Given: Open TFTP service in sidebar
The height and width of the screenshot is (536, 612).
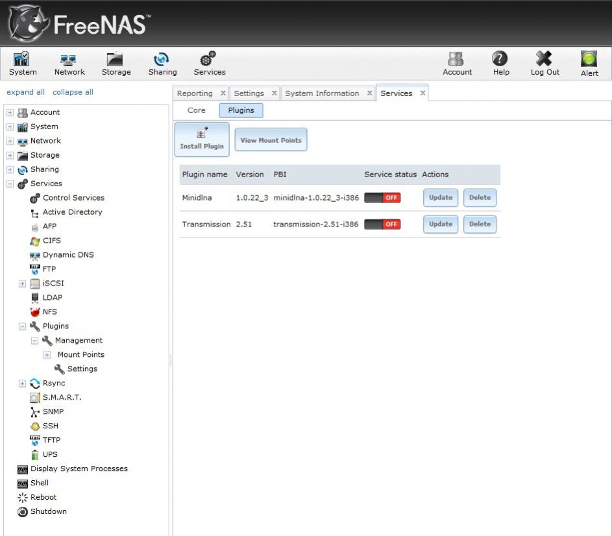Looking at the screenshot, I should (45, 440).
